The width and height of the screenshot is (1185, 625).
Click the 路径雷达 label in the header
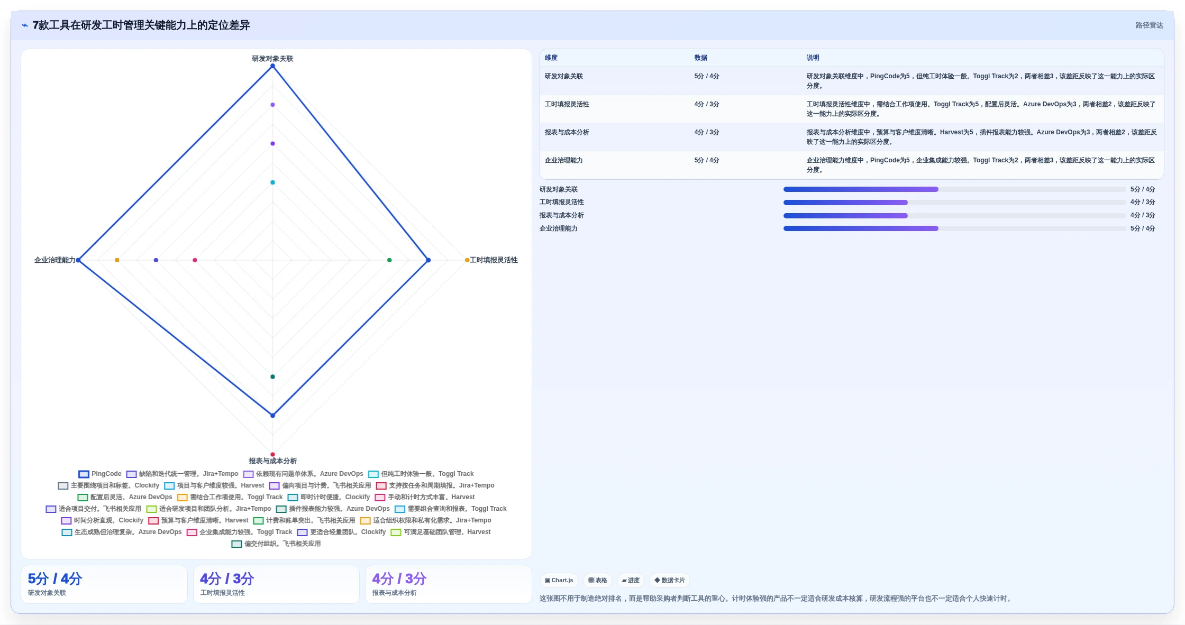[x=1149, y=25]
